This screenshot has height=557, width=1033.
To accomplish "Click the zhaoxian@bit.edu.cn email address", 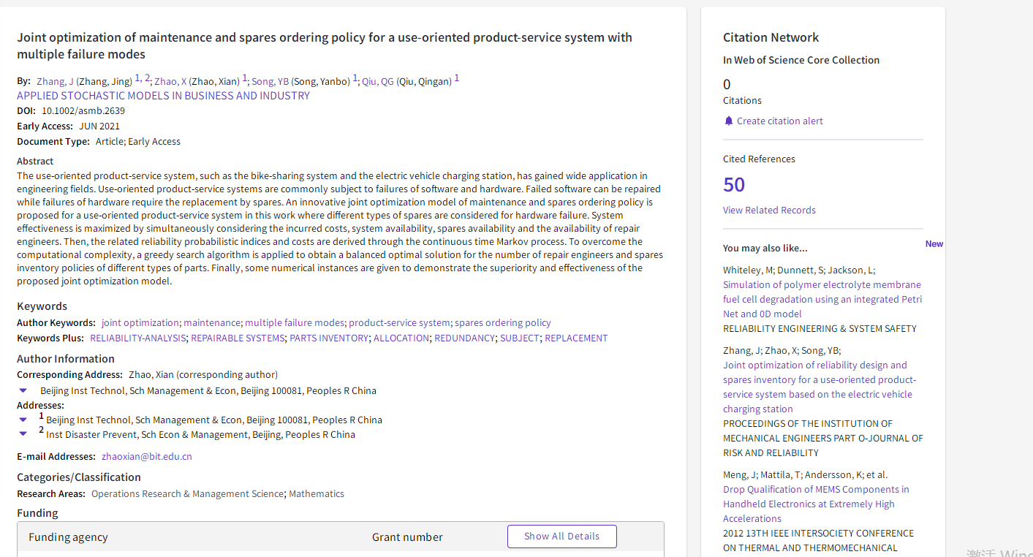I will [x=147, y=457].
